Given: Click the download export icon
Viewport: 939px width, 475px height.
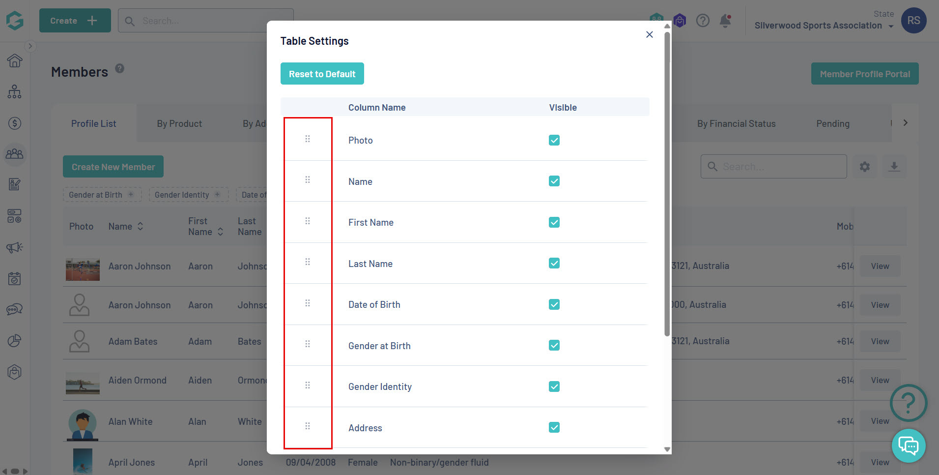Looking at the screenshot, I should point(894,167).
